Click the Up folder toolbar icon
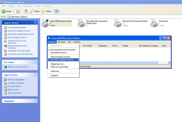This screenshot has width=182, height=122. pos(26,11)
